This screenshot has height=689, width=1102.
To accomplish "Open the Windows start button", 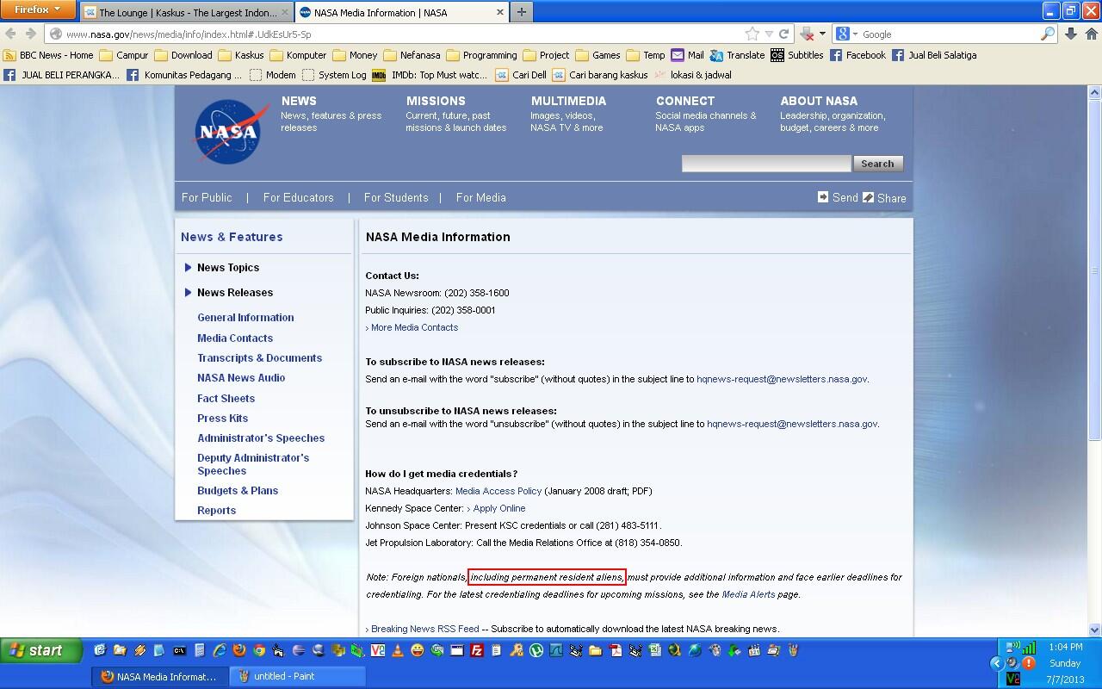I will click(41, 650).
